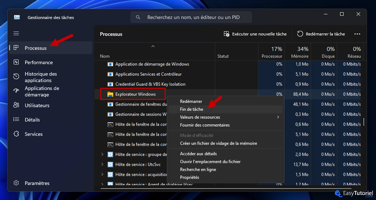This screenshot has width=376, height=200.
Task: Open the three-dot more options menu
Action: point(357,34)
